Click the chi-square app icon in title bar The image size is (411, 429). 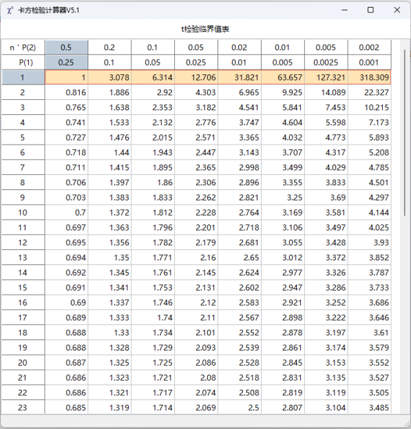point(10,10)
